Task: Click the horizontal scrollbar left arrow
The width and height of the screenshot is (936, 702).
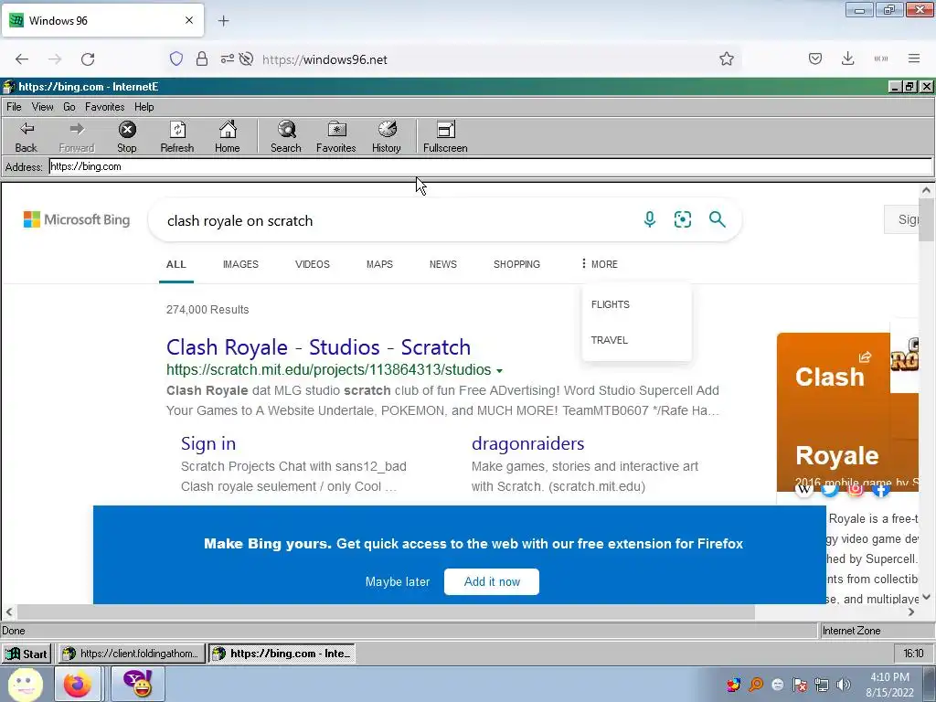Action: [x=9, y=612]
